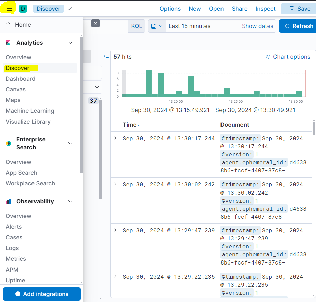
Task: Open Machine Learning from side navigation
Action: click(30, 111)
